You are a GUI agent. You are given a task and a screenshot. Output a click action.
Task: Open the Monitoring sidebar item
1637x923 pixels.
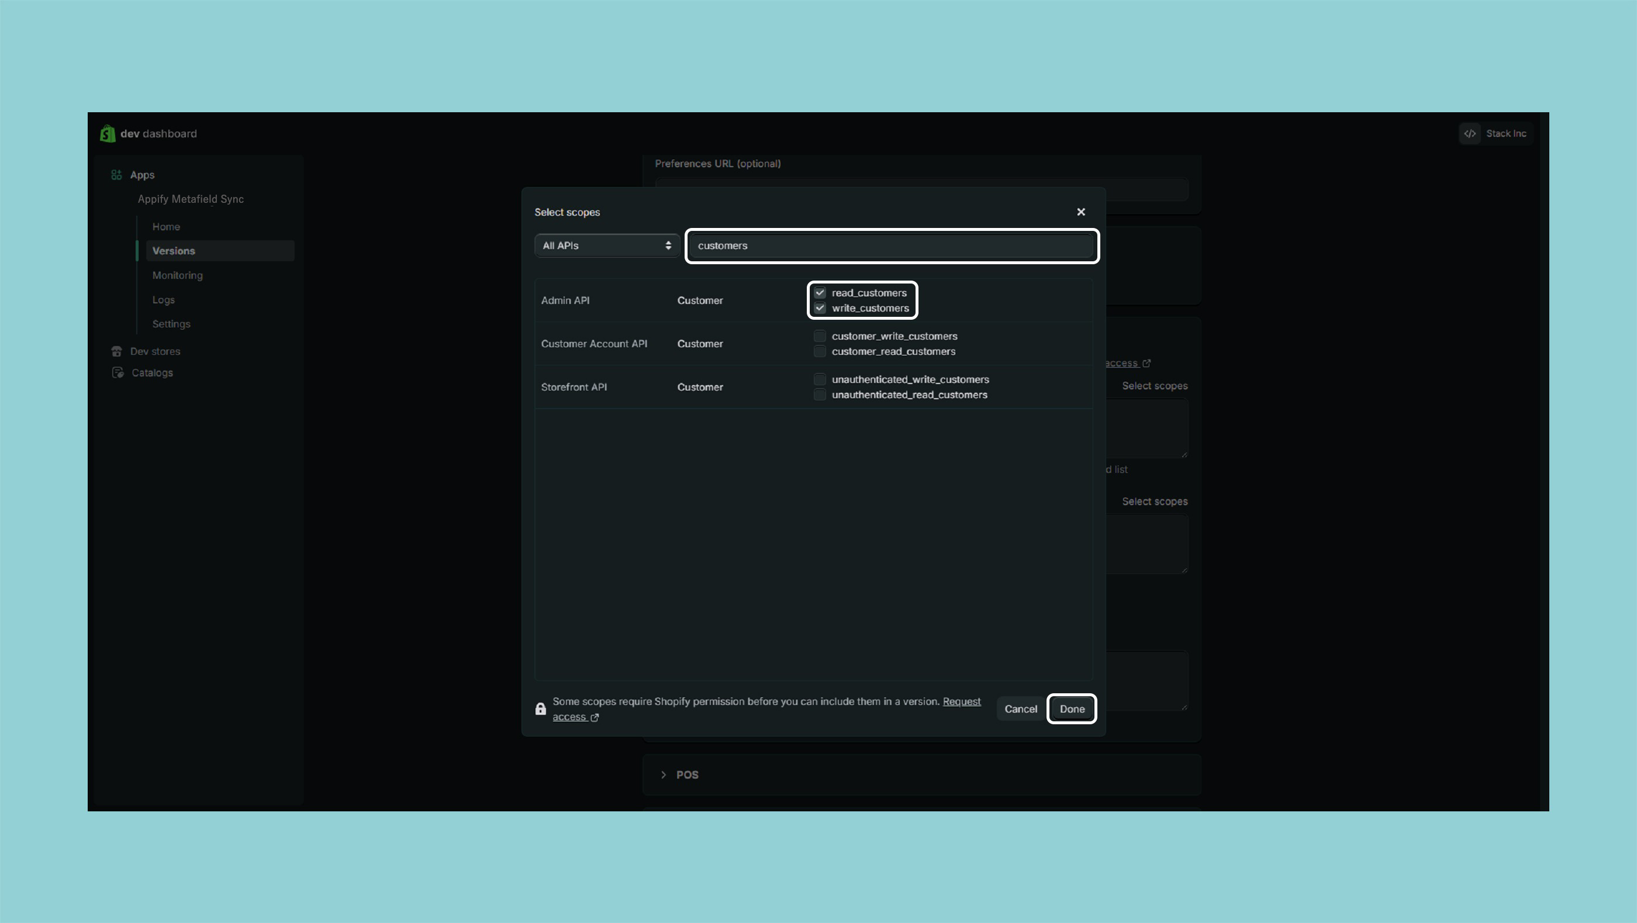pyautogui.click(x=177, y=275)
